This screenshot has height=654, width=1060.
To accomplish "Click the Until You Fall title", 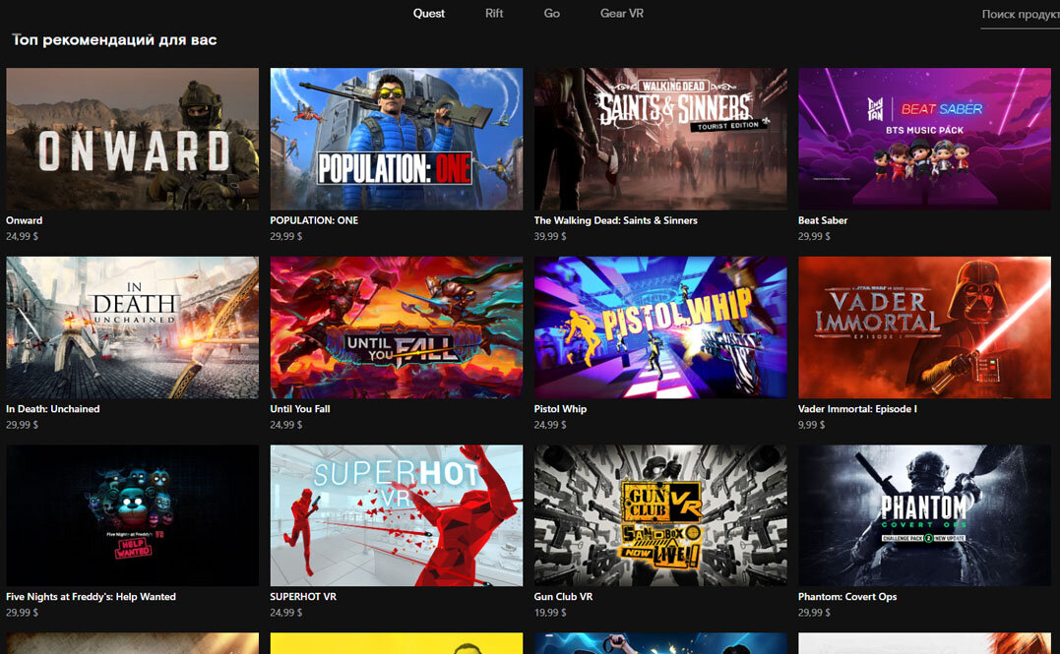I will coord(300,409).
